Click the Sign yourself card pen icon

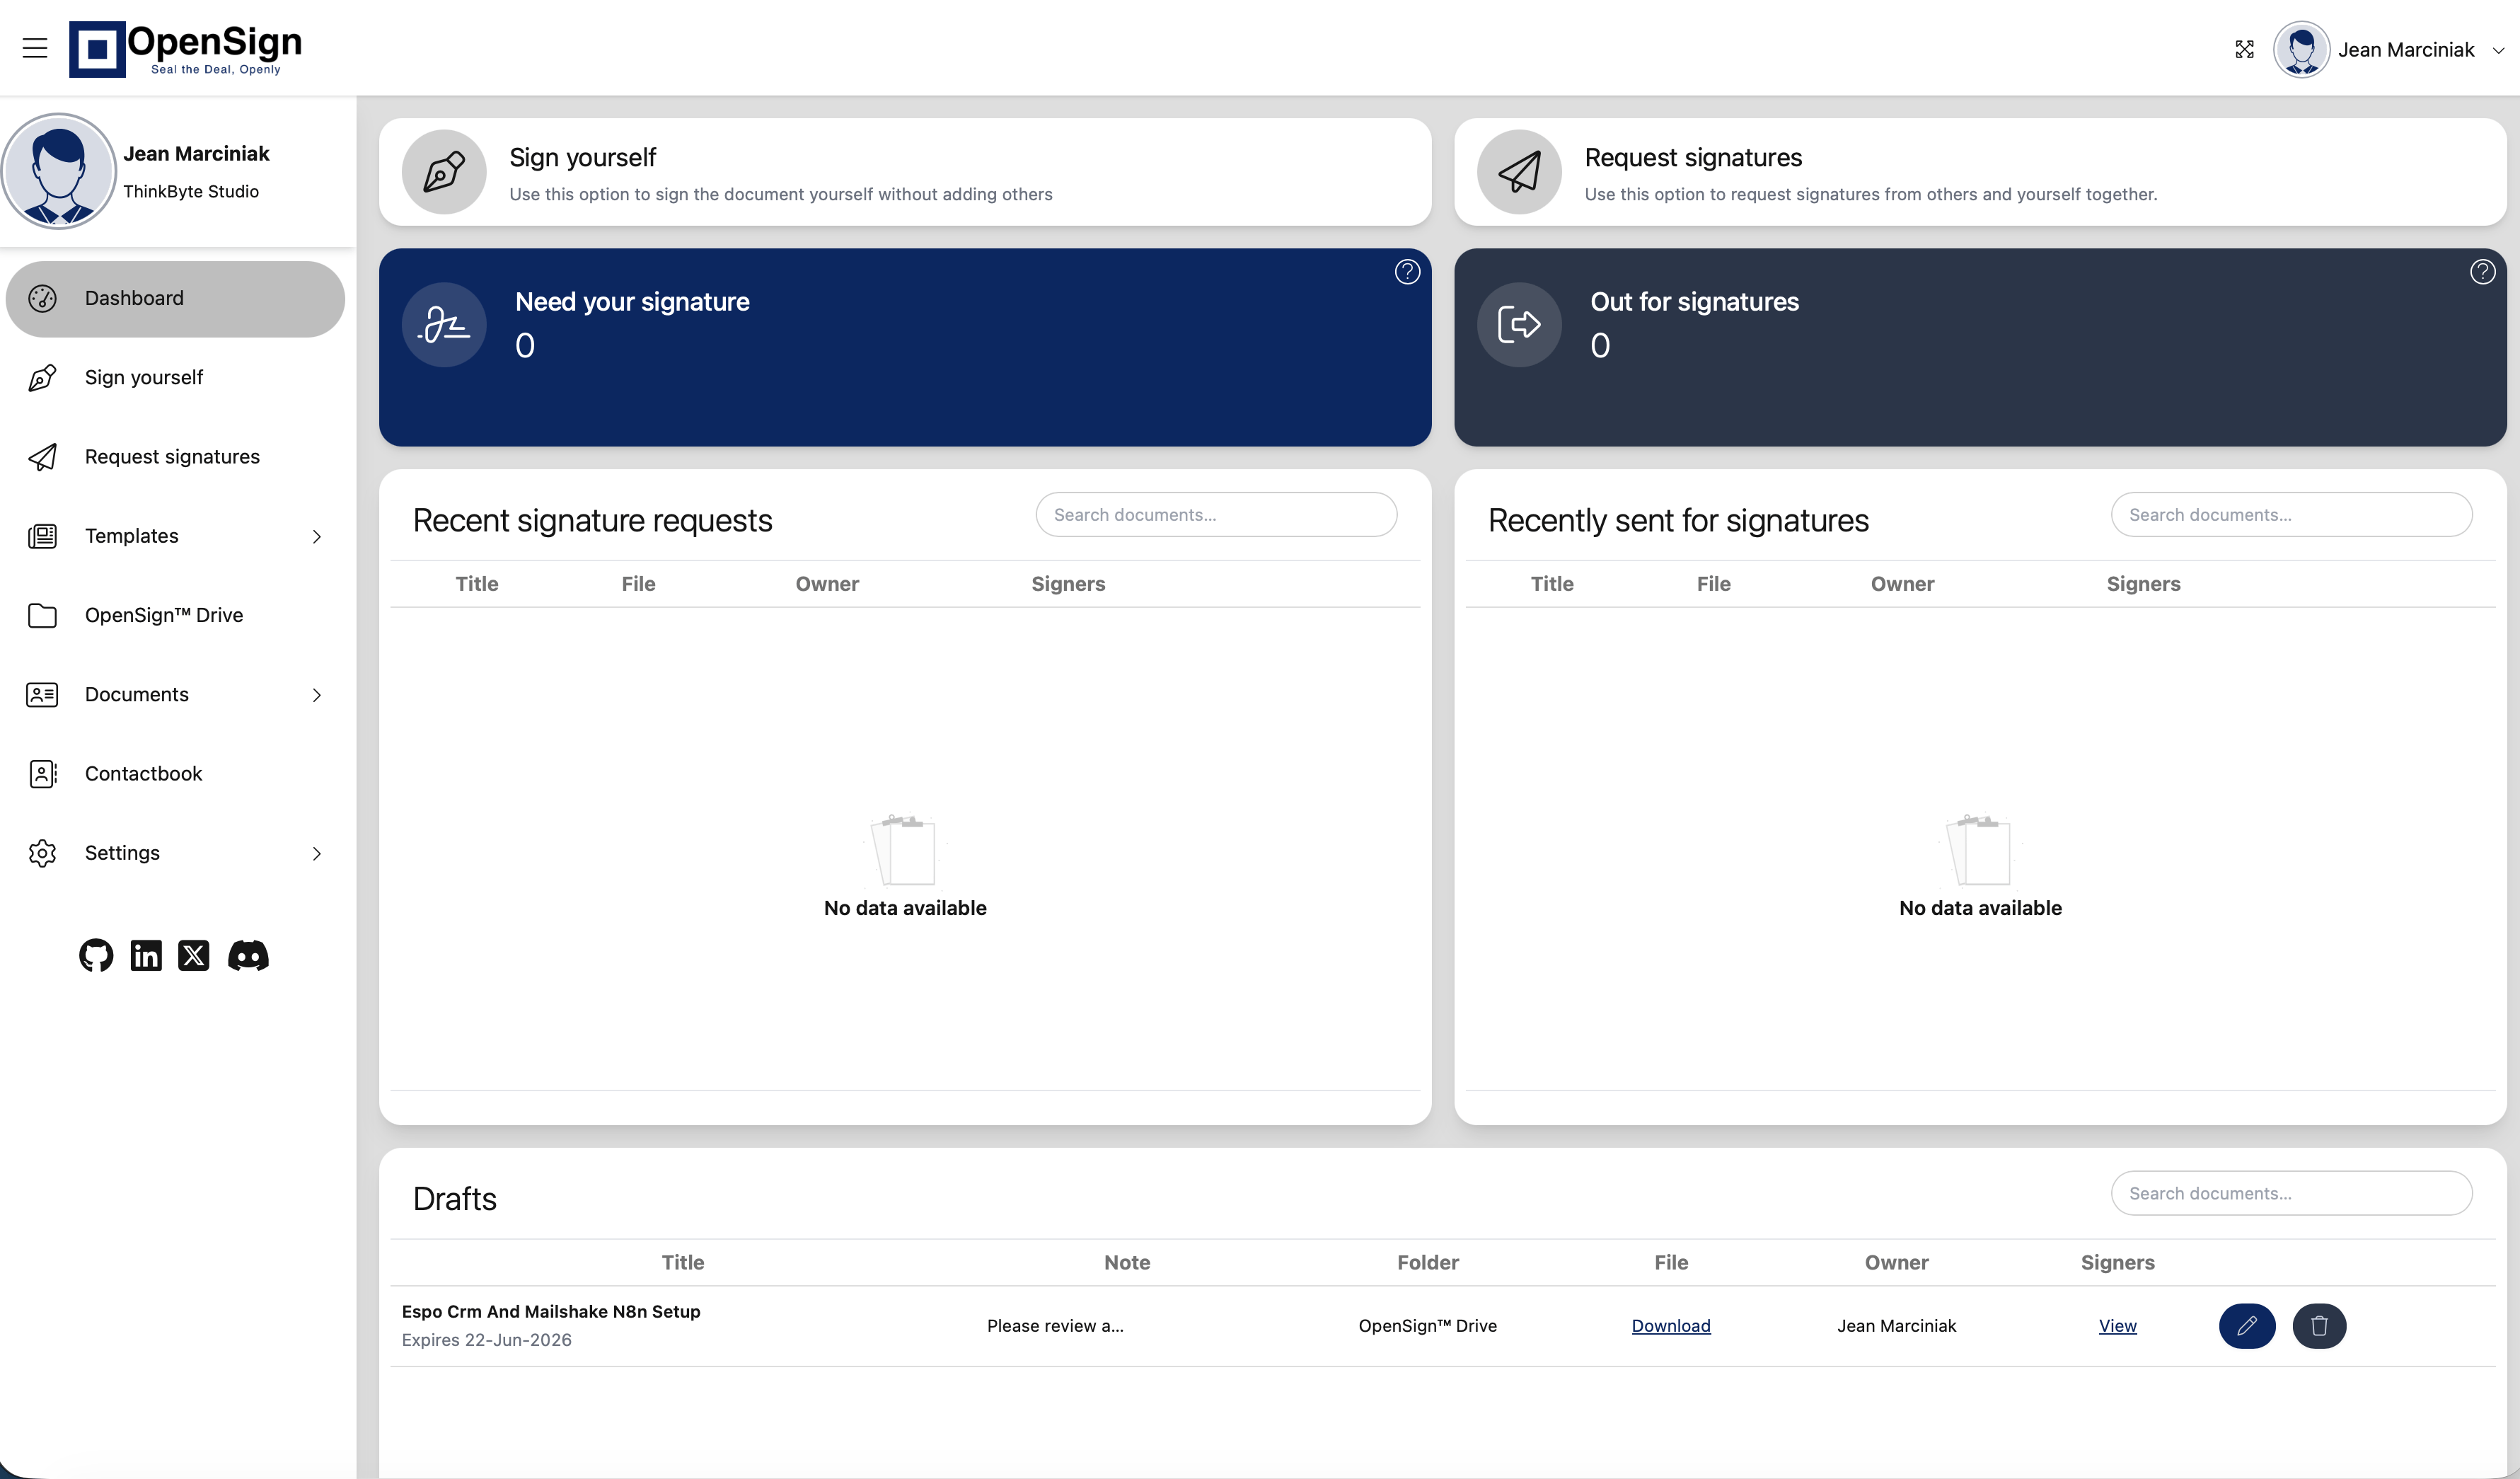444,172
